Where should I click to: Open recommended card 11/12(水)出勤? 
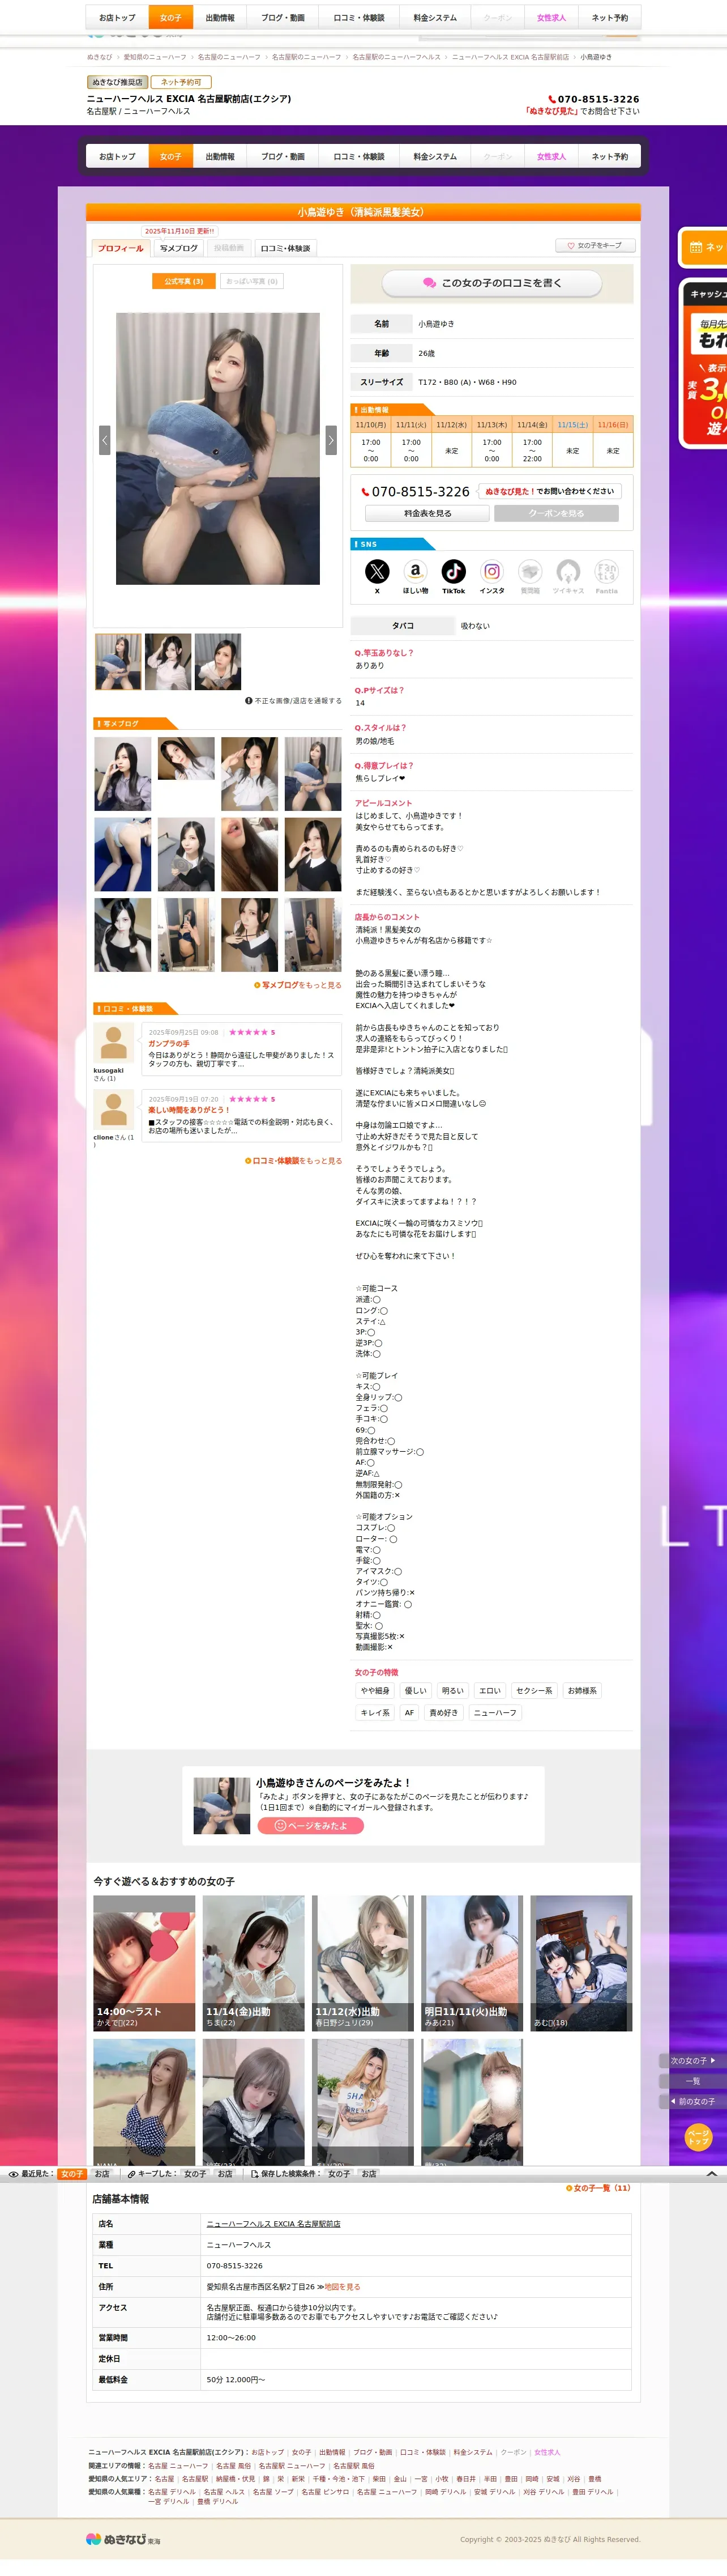362,1963
